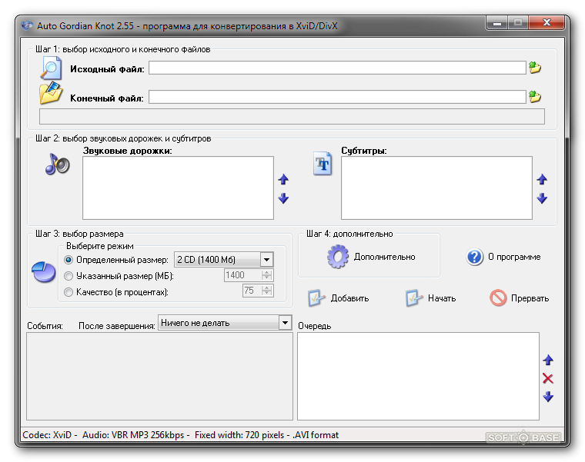Click the Start job checklist icon
The height and width of the screenshot is (462, 585).
414,298
